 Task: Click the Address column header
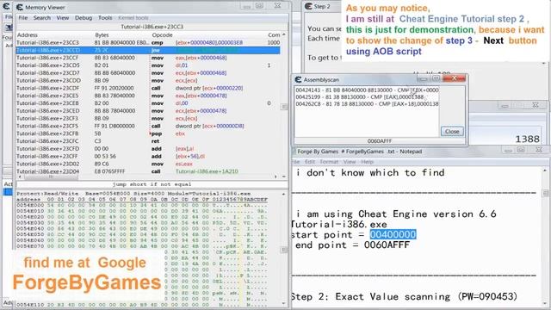pyautogui.click(x=28, y=35)
